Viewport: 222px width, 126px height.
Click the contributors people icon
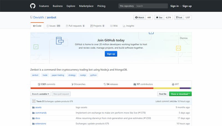135,84
